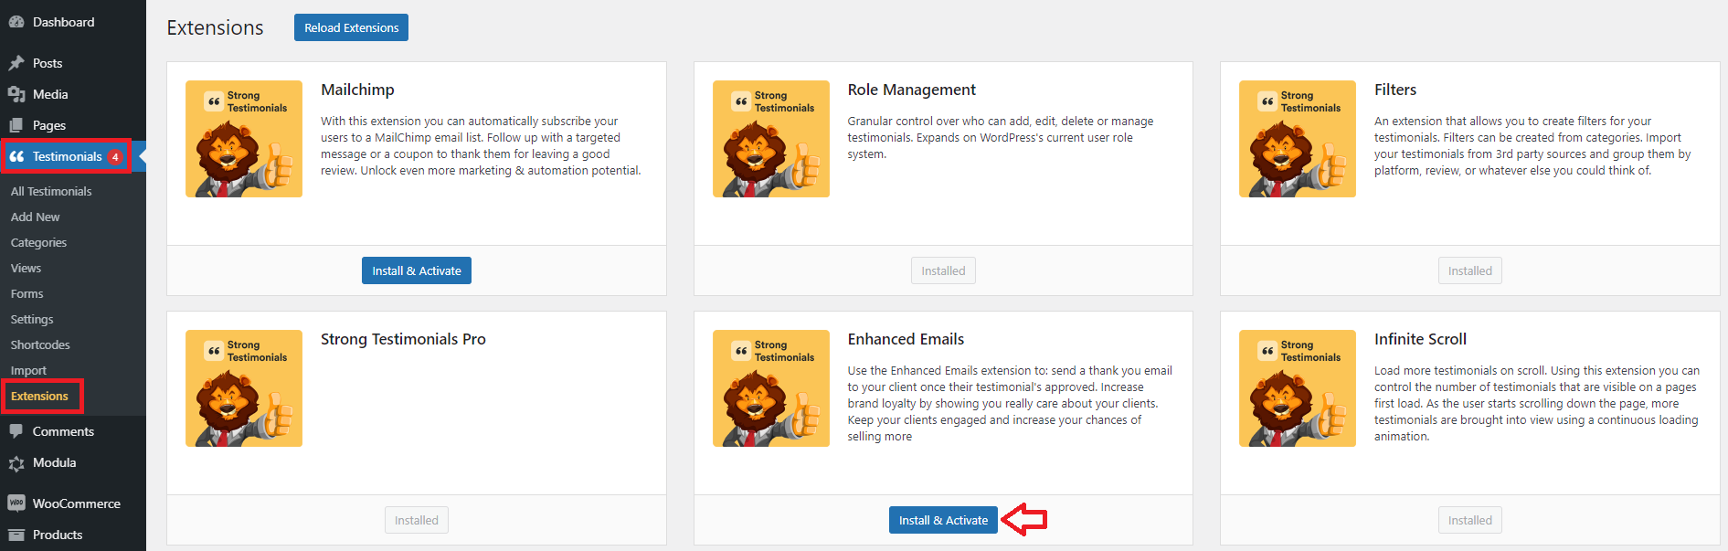This screenshot has height=551, width=1728.
Task: Open the Dashboard menu item
Action: click(63, 22)
